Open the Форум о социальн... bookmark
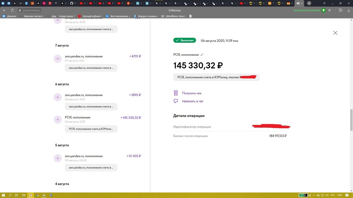The width and height of the screenshot is (353, 198). coord(146,16)
